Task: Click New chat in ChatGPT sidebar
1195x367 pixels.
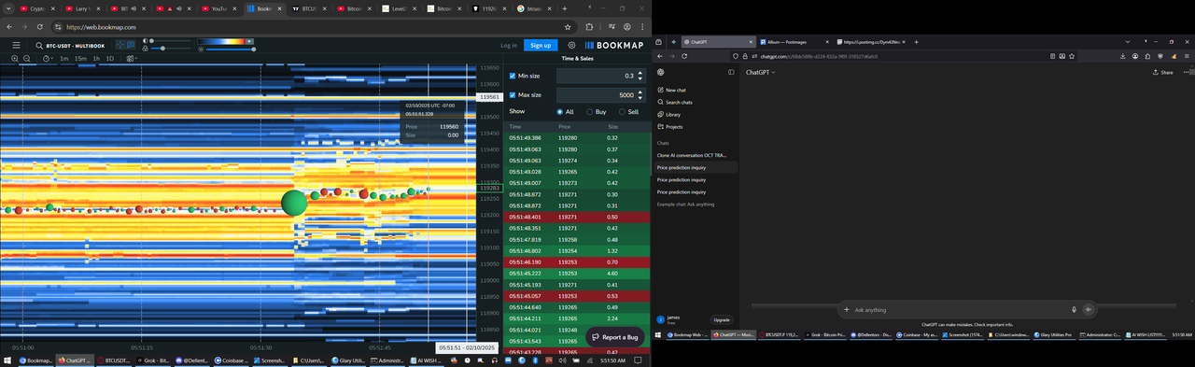Action: click(677, 90)
